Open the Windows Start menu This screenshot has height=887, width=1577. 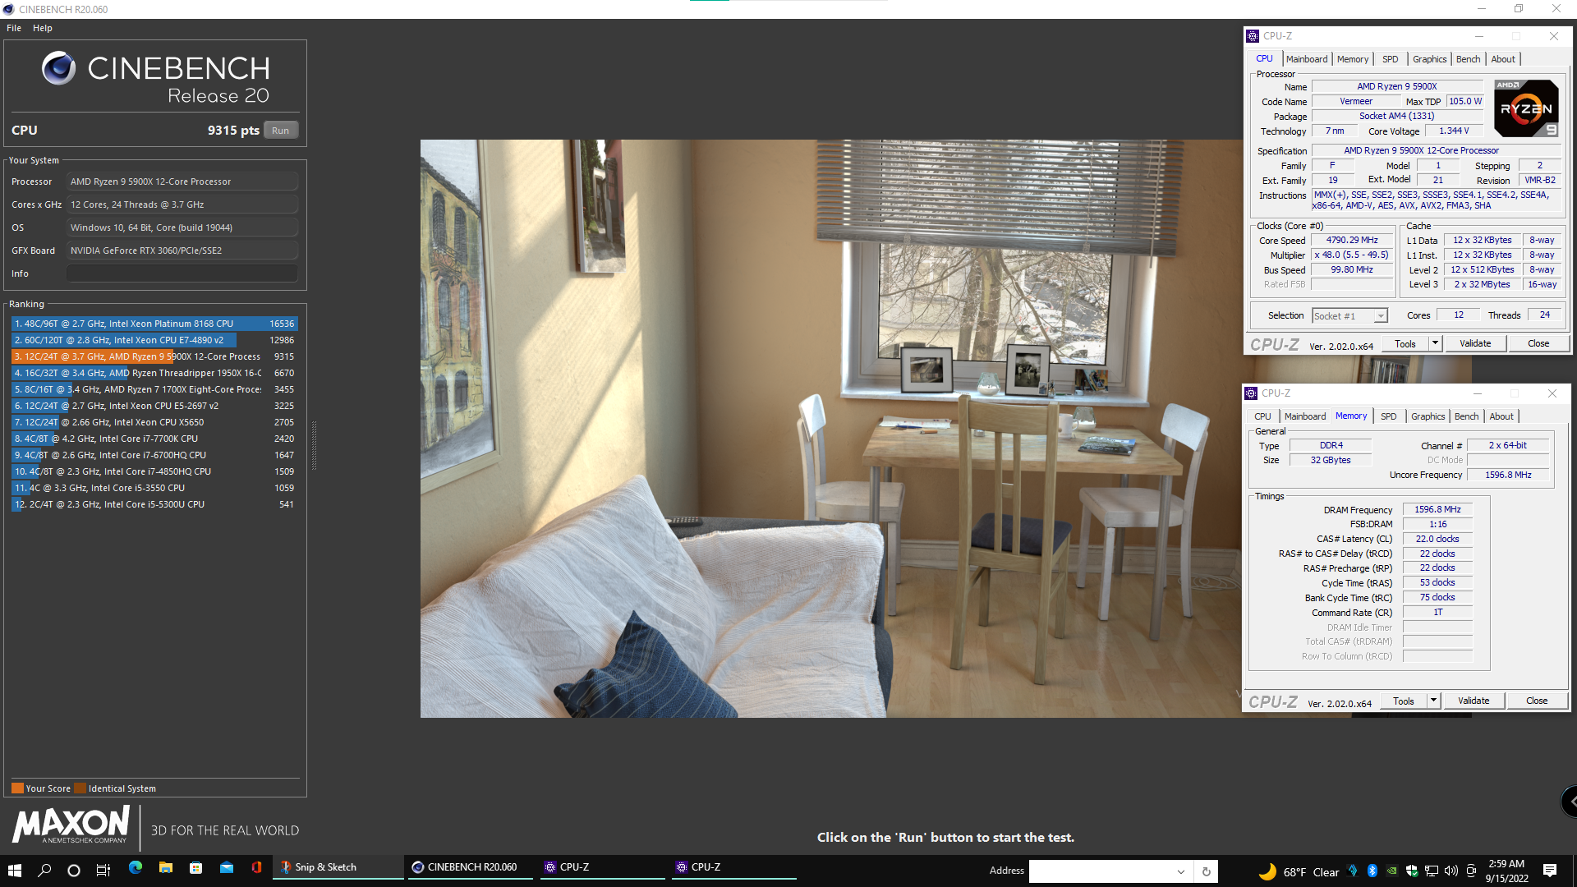14,870
